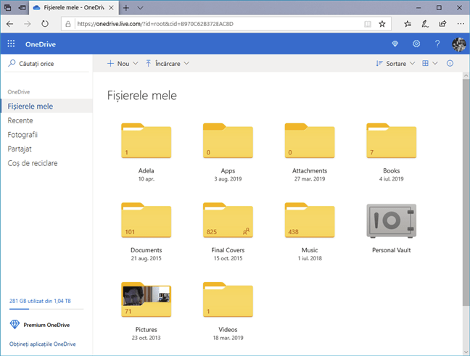This screenshot has width=470, height=356.
Task: Open Premium OneDrive link
Action: click(x=40, y=325)
